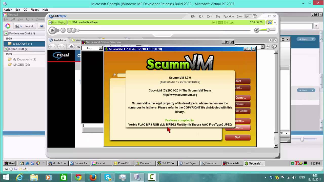Click the ScummVM About button
The width and height of the screenshot is (324, 182).
[x=238, y=128]
